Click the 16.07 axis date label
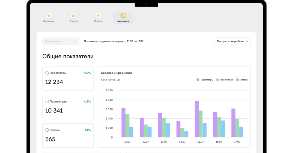The height and width of the screenshot is (153, 293). pyautogui.click(x=219, y=142)
